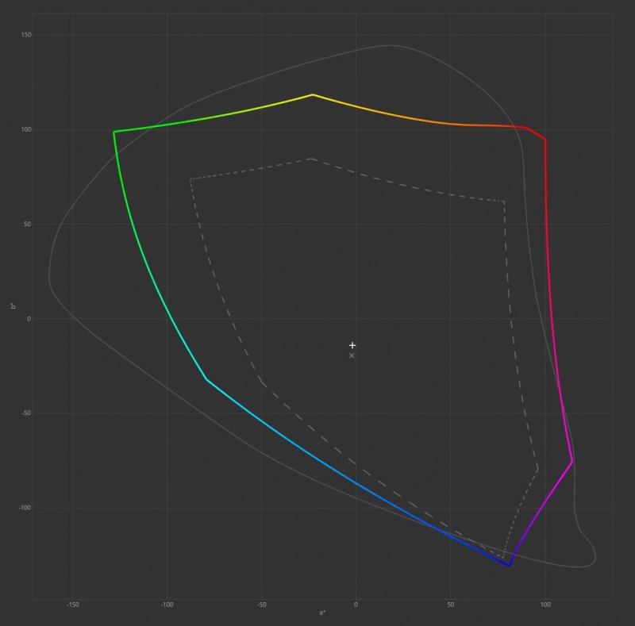Click the green corner of the colored gamut

[x=114, y=132]
